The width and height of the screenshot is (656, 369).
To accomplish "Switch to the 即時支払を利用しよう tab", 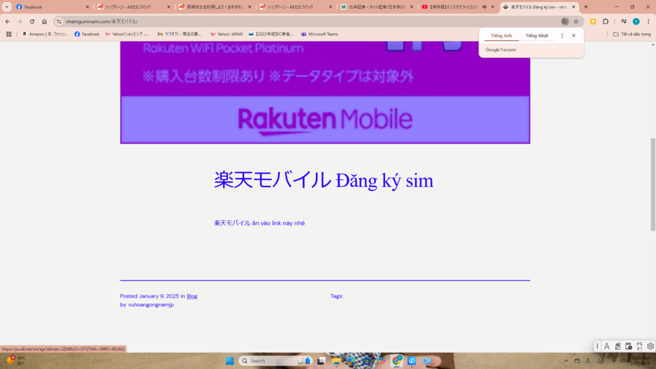I will [x=214, y=6].
